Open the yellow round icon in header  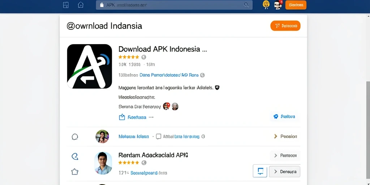[x=266, y=5]
